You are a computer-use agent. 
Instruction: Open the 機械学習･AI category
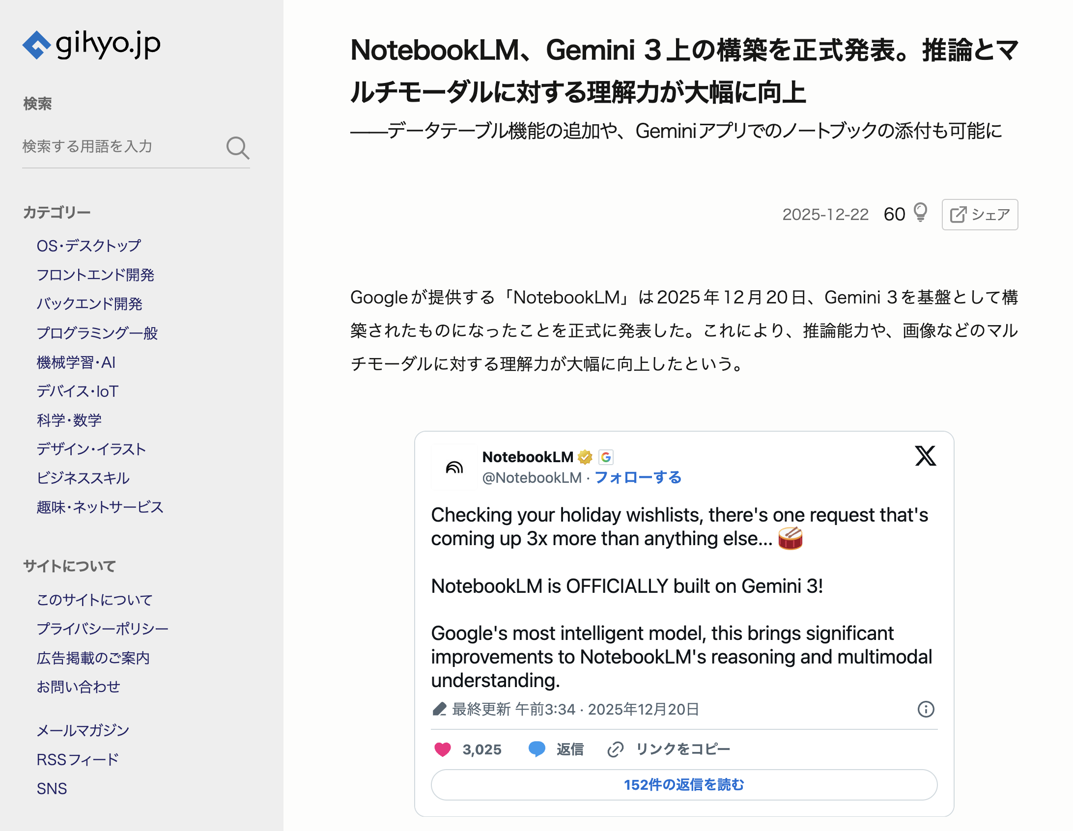[76, 362]
